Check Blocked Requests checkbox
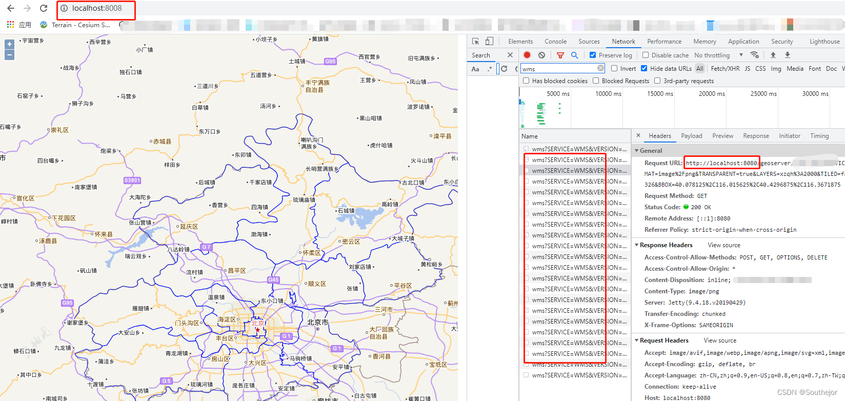Viewport: 845px width, 401px height. (596, 81)
